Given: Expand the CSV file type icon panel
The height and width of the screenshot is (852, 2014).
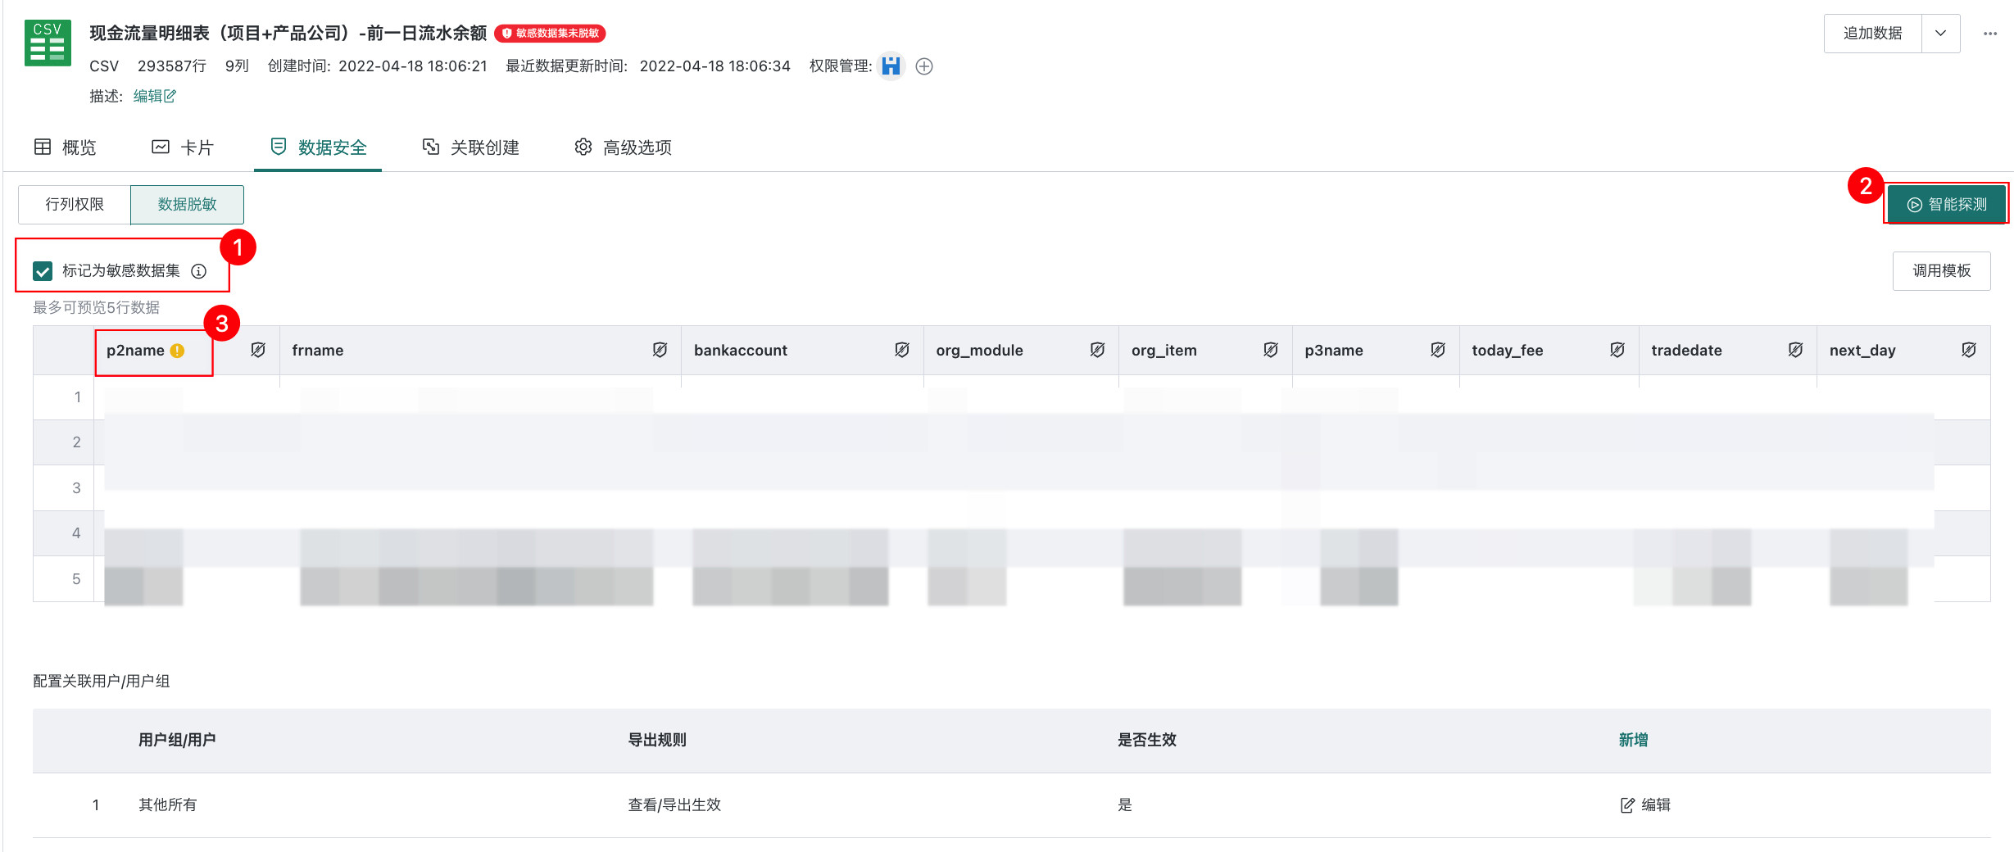Looking at the screenshot, I should coord(47,43).
